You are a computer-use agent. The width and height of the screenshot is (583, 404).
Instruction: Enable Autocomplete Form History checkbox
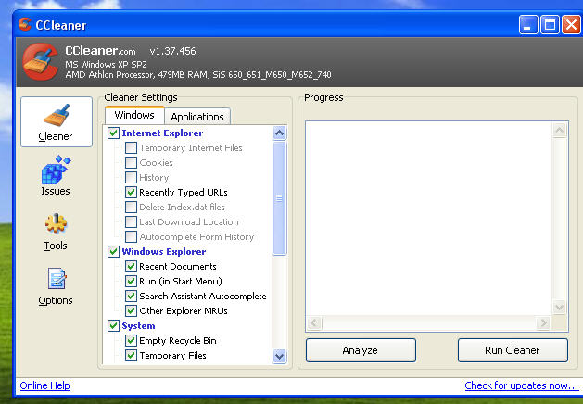coord(131,237)
